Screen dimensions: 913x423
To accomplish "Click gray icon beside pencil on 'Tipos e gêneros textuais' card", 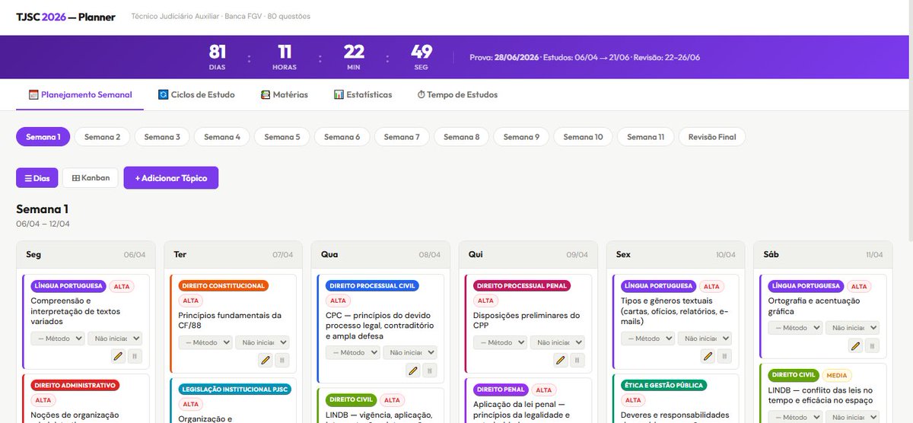I will 725,355.
